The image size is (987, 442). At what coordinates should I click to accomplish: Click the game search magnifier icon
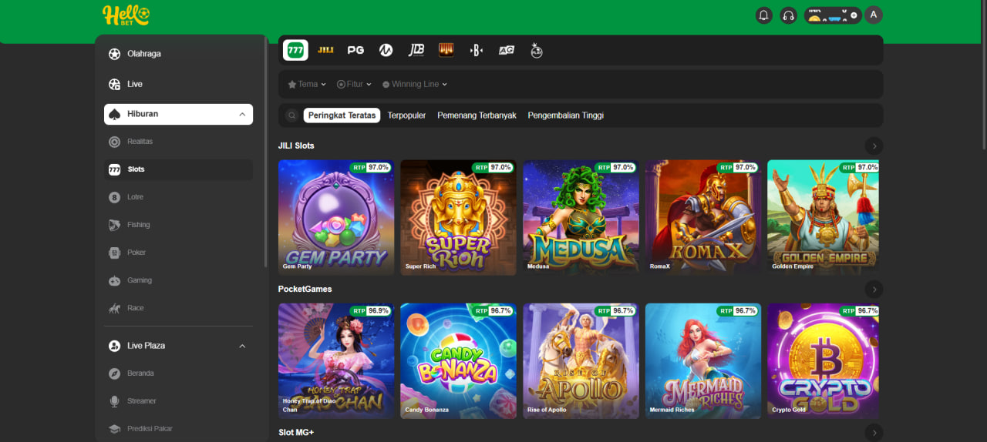(x=291, y=116)
